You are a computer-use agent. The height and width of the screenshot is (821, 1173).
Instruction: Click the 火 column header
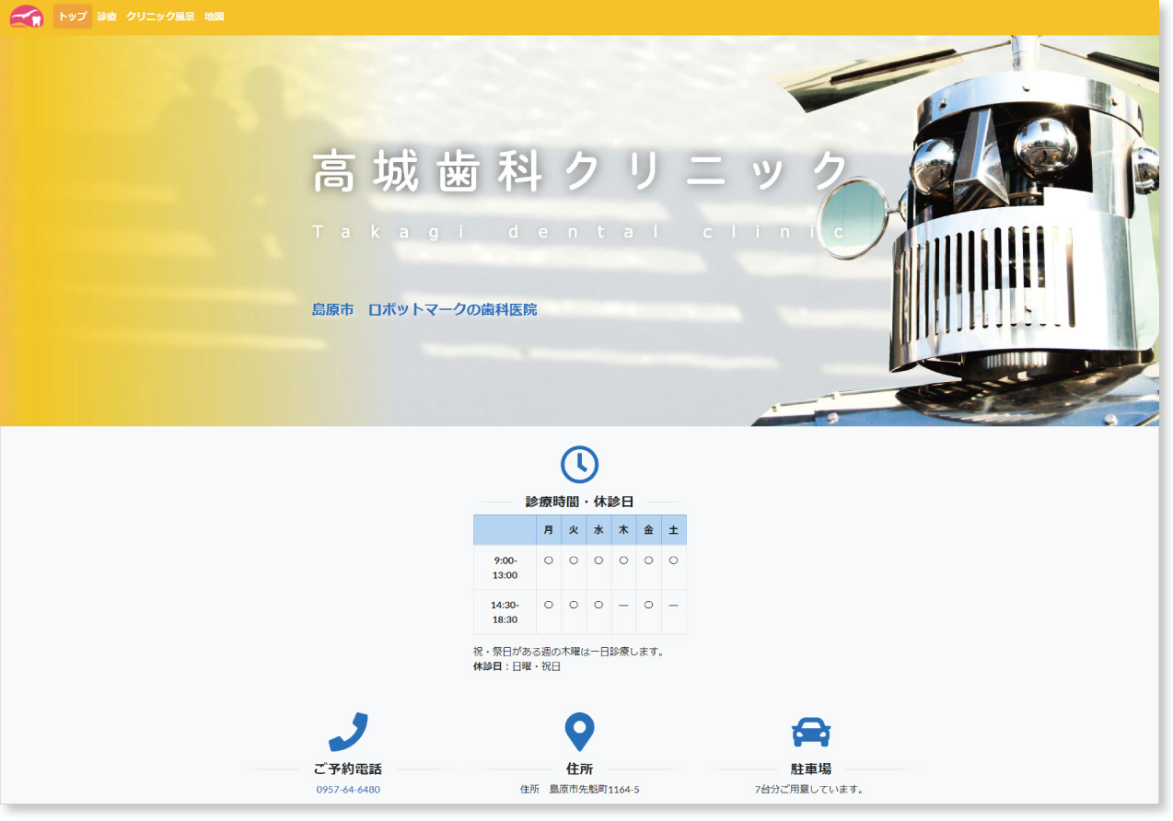click(x=574, y=530)
